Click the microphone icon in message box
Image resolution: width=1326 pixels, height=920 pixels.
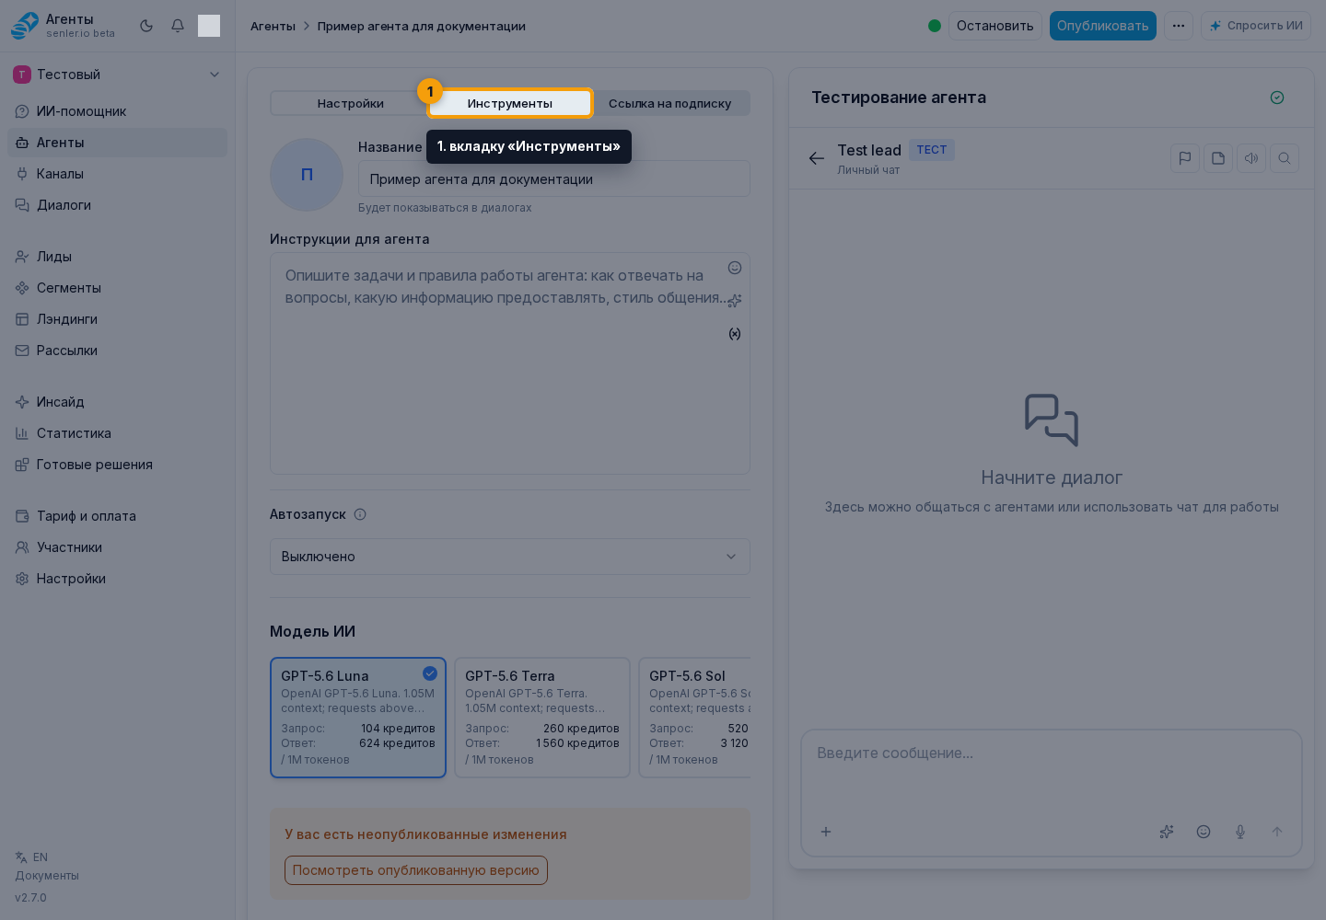[x=1240, y=832]
